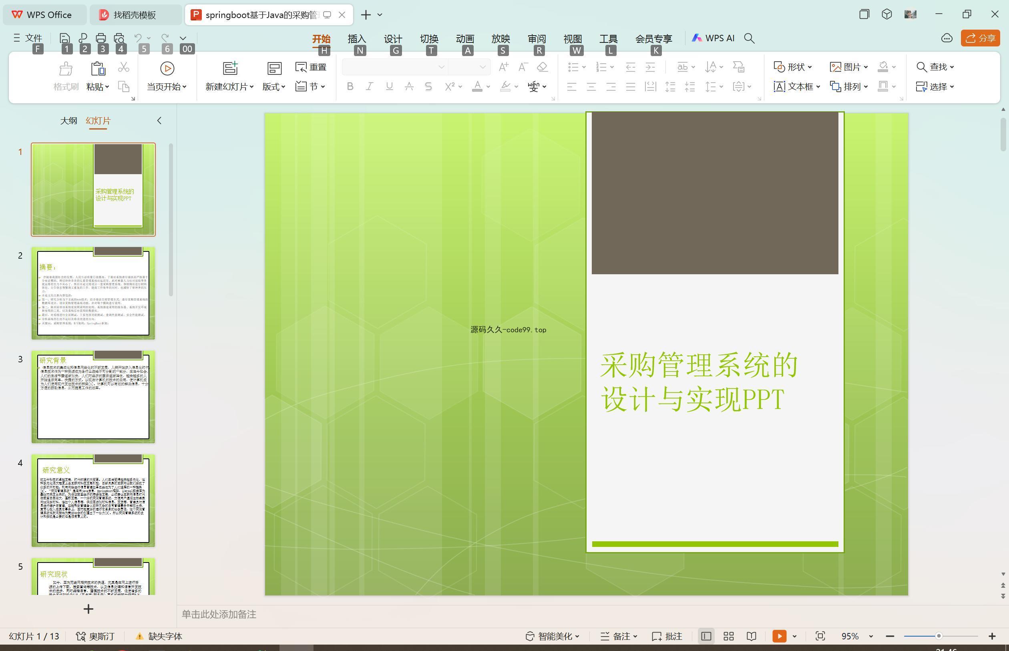
Task: Click the shape fill color icon
Action: point(882,67)
